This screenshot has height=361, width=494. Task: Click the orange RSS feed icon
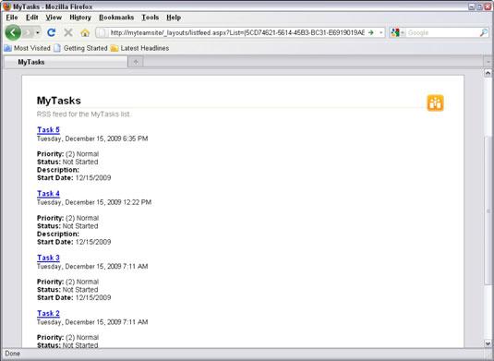point(435,103)
